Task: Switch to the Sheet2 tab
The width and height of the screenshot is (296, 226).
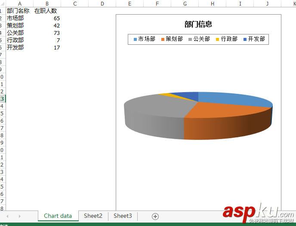Action: point(93,216)
